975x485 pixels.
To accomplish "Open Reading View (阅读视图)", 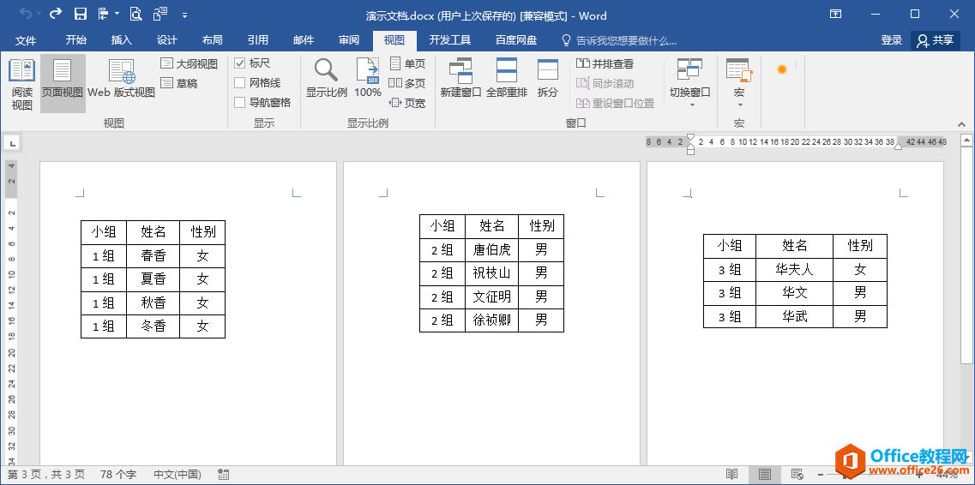I will 21,85.
